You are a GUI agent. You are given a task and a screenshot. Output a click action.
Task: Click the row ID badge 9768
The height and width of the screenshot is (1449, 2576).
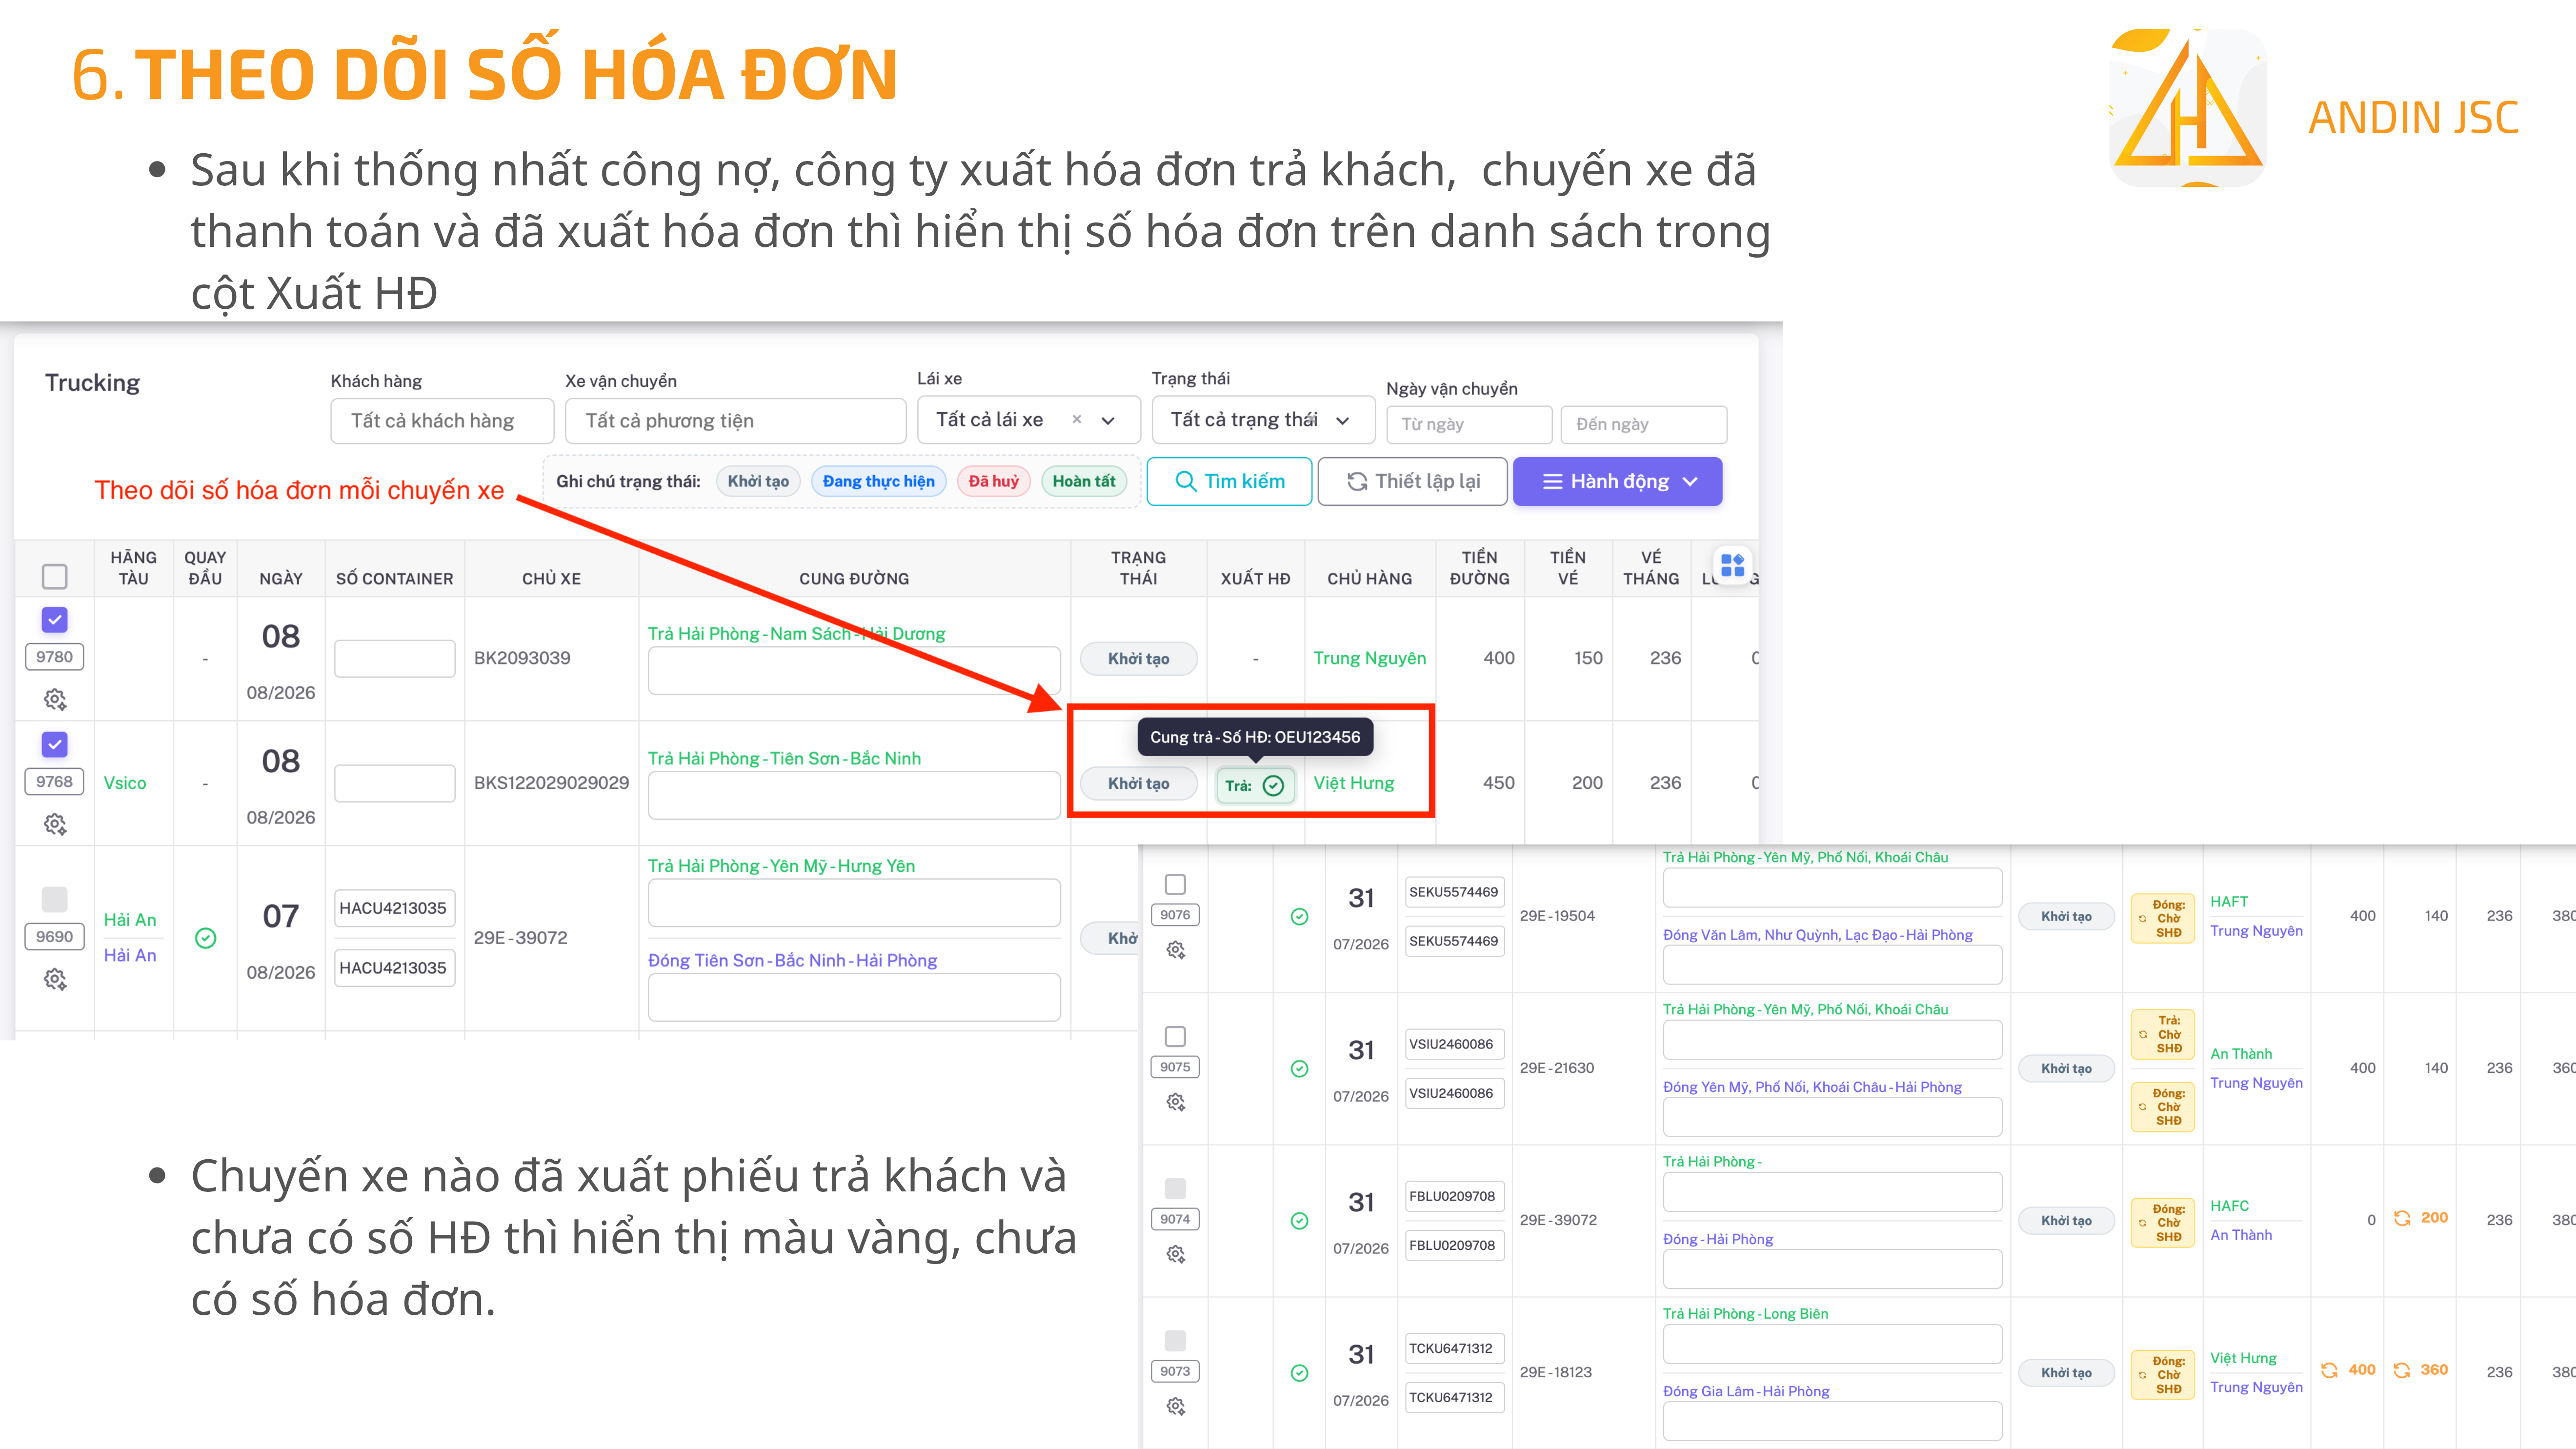[x=55, y=782]
